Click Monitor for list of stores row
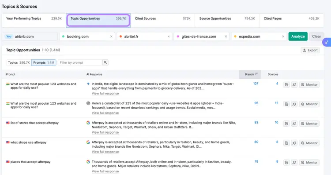 [309, 124]
